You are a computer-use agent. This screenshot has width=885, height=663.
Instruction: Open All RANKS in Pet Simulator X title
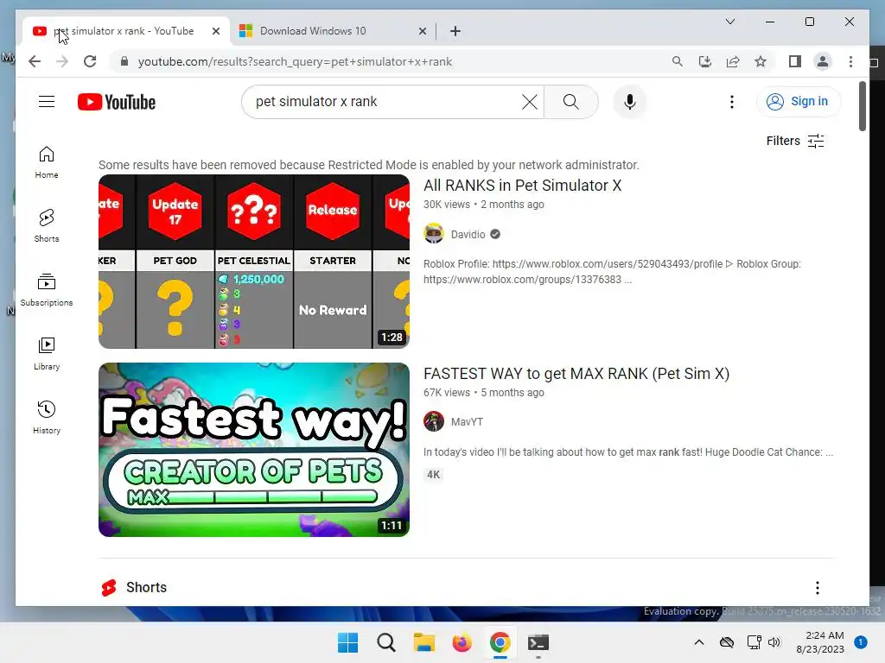tap(523, 186)
